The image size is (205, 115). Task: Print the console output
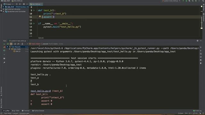point(201,60)
